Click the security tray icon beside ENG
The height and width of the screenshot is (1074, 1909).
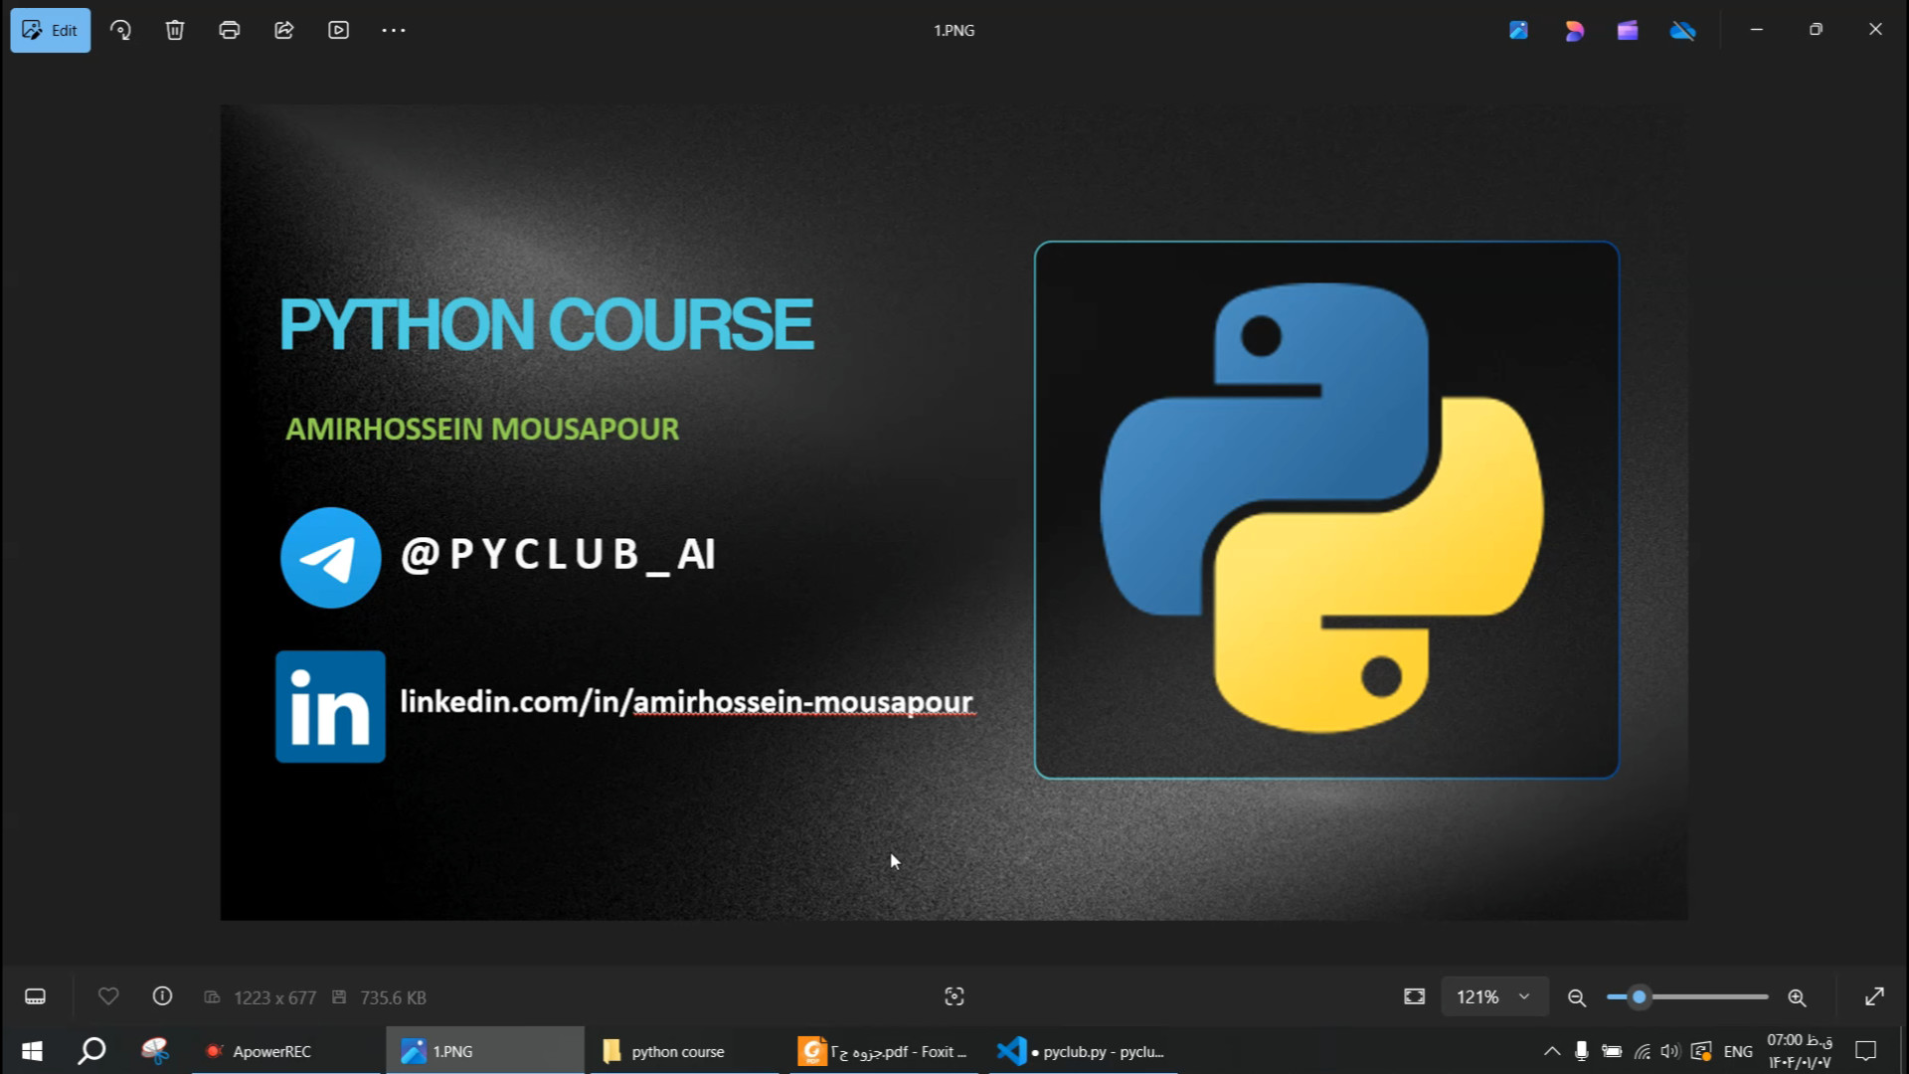1701,1051
